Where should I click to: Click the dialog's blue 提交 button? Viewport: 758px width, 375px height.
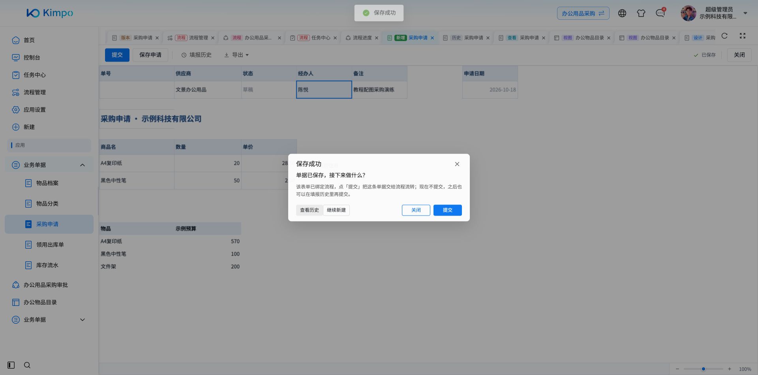[448, 210]
